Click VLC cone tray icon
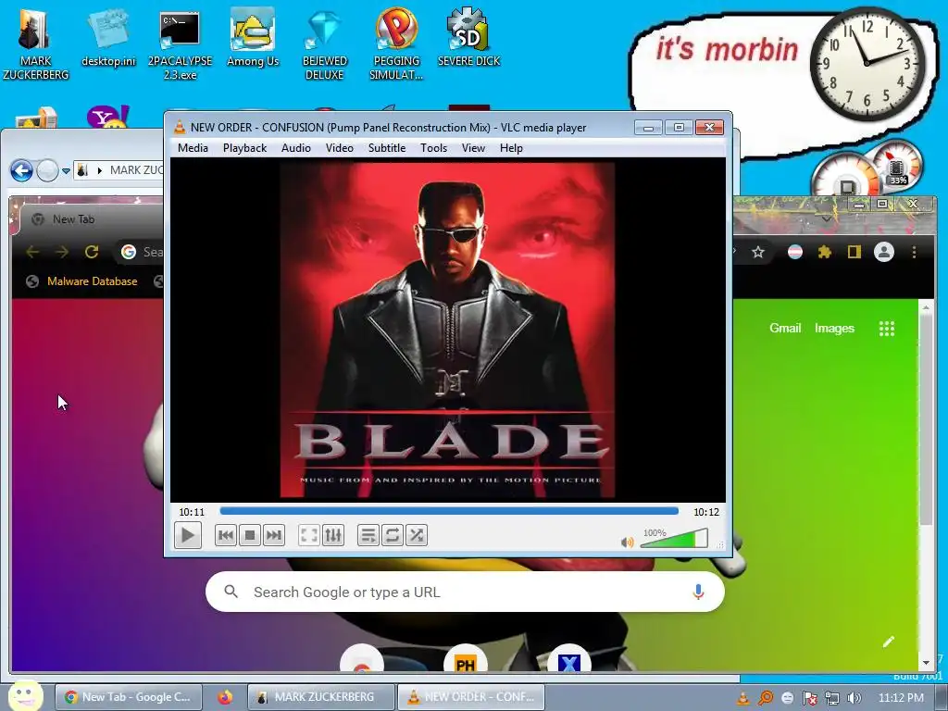 click(743, 698)
